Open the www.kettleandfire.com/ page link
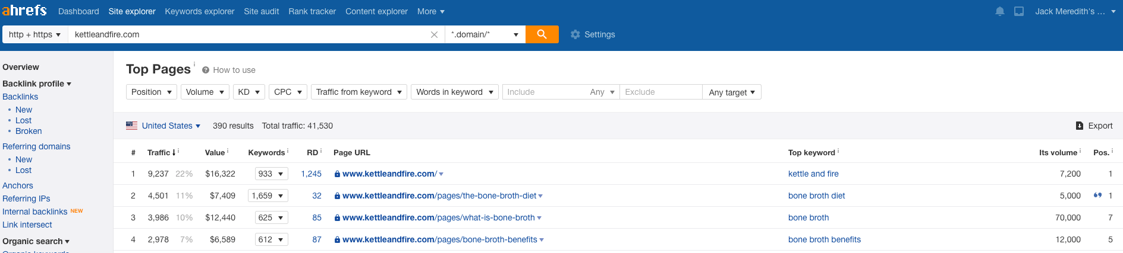 point(389,174)
